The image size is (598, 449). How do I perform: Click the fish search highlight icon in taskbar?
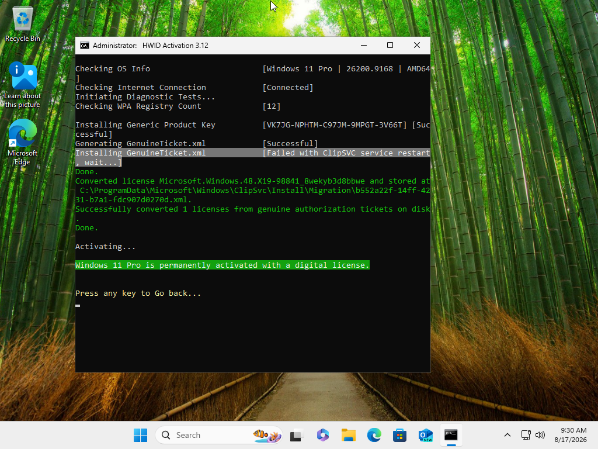tap(267, 435)
